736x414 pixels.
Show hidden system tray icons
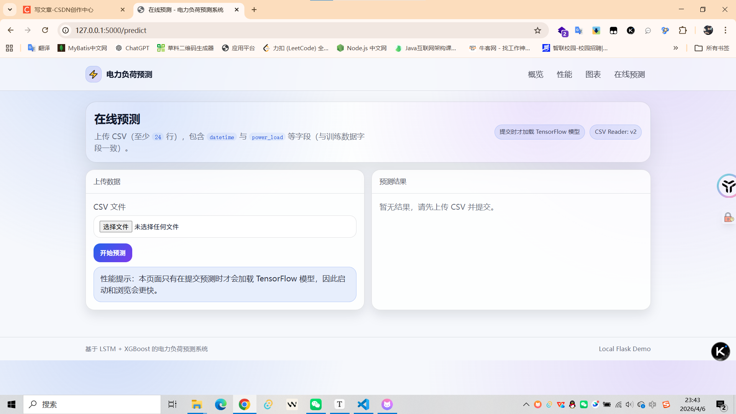526,404
